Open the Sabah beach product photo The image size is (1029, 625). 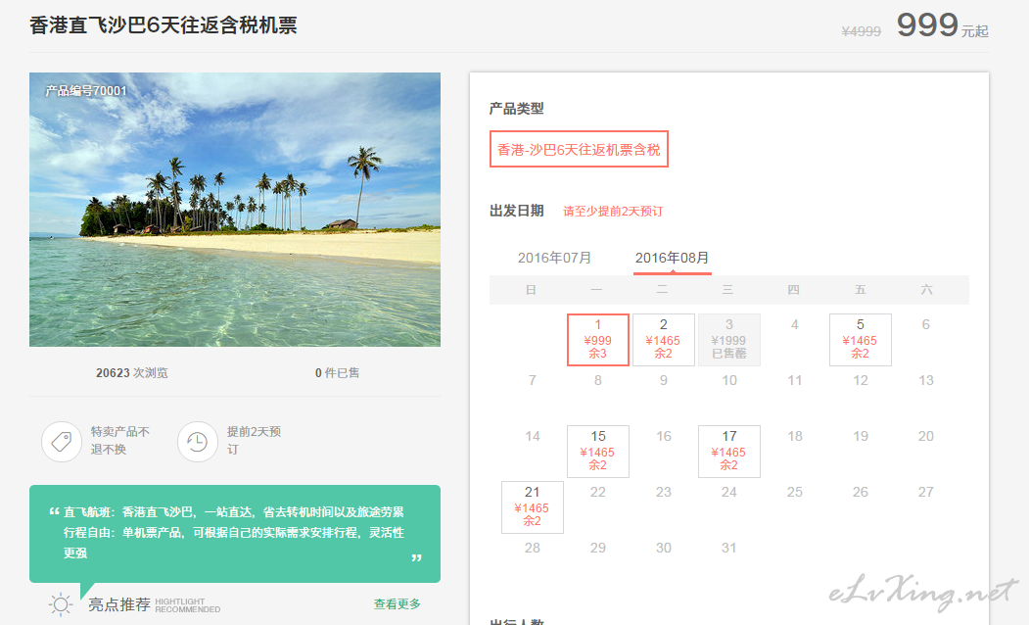point(235,210)
